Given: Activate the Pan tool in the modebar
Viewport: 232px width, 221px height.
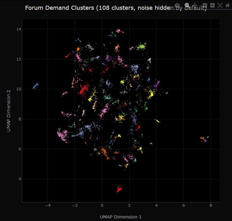Looking at the screenshot, I should click(x=195, y=5).
